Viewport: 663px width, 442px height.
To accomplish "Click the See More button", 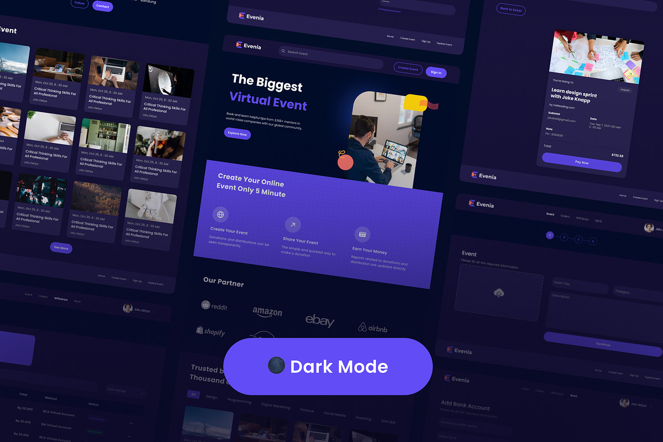I will click(x=61, y=248).
